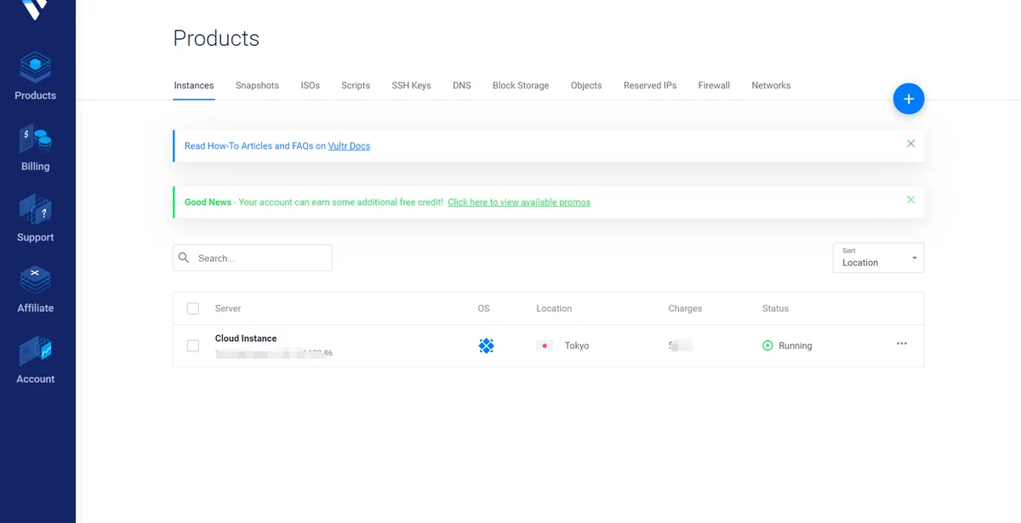Dismiss the Vultr Docs banner
The width and height of the screenshot is (1021, 523).
click(x=910, y=144)
